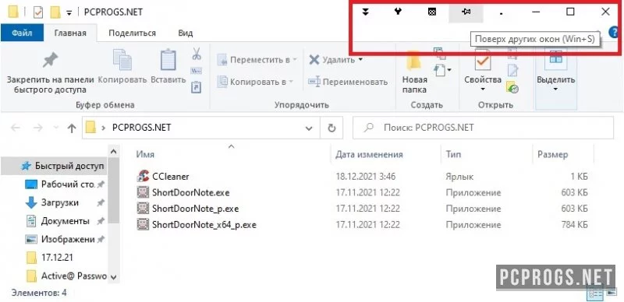The width and height of the screenshot is (624, 302).
Task: Click the History clock icon in Открыть group
Action: pos(512,87)
